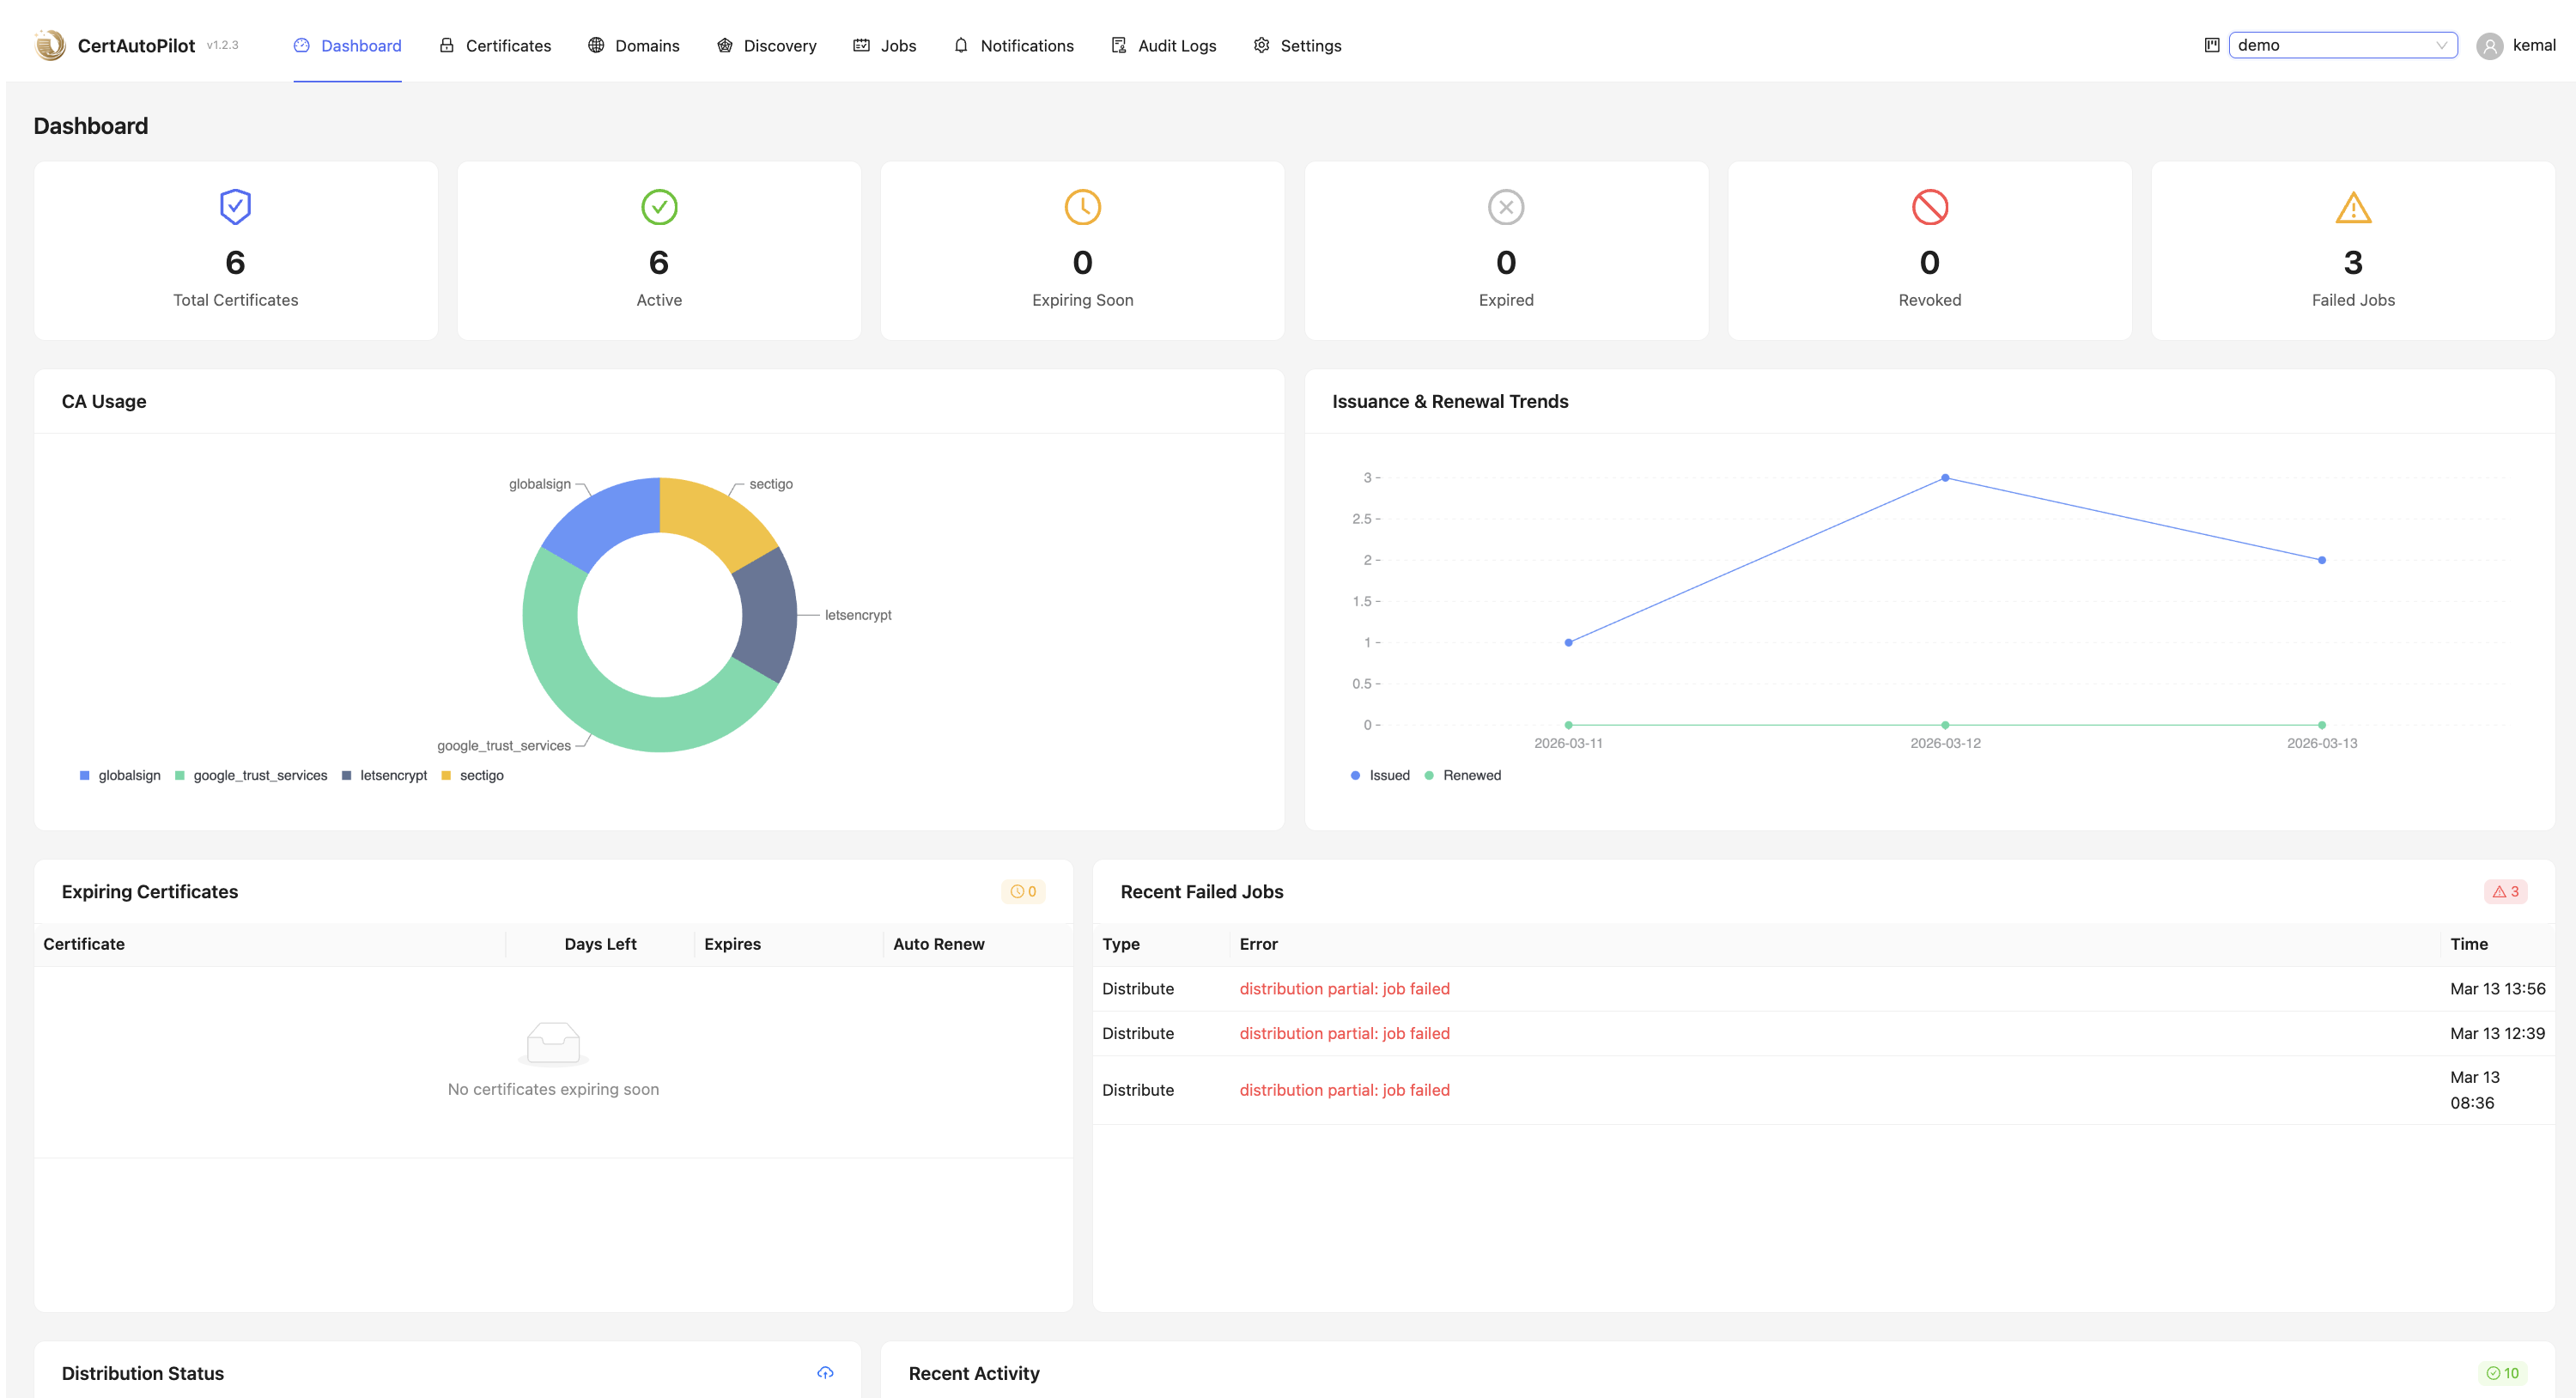This screenshot has height=1398, width=2576.
Task: Click the Failed Jobs warning triangle icon
Action: [2352, 207]
